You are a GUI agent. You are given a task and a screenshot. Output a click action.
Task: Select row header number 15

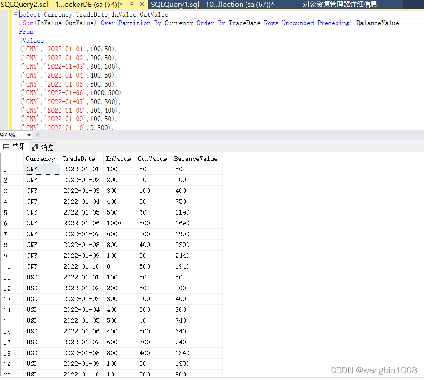point(12,321)
